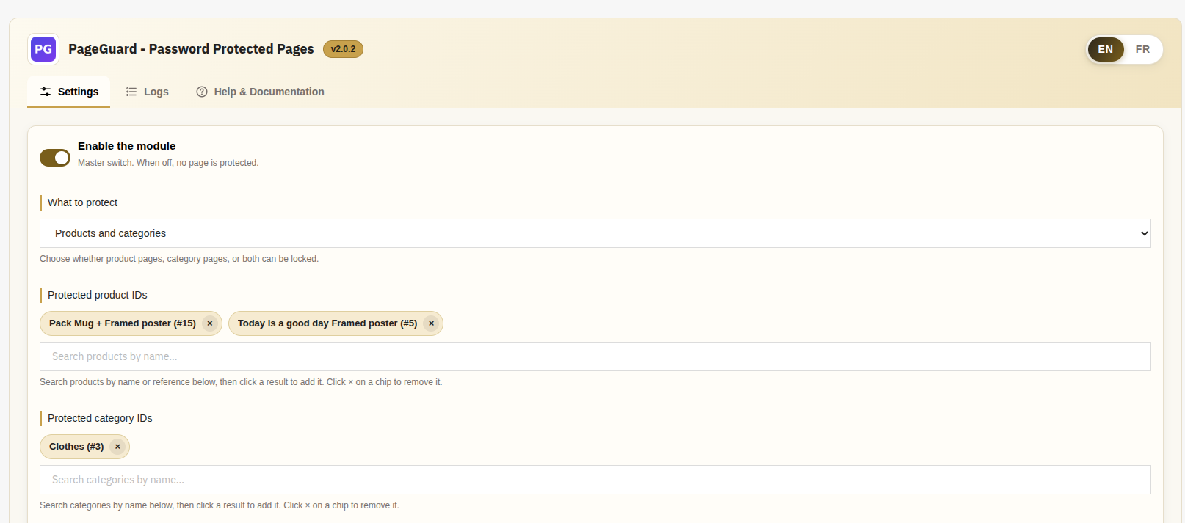The height and width of the screenshot is (523, 1185).
Task: Open the Logs tab
Action: click(x=148, y=92)
